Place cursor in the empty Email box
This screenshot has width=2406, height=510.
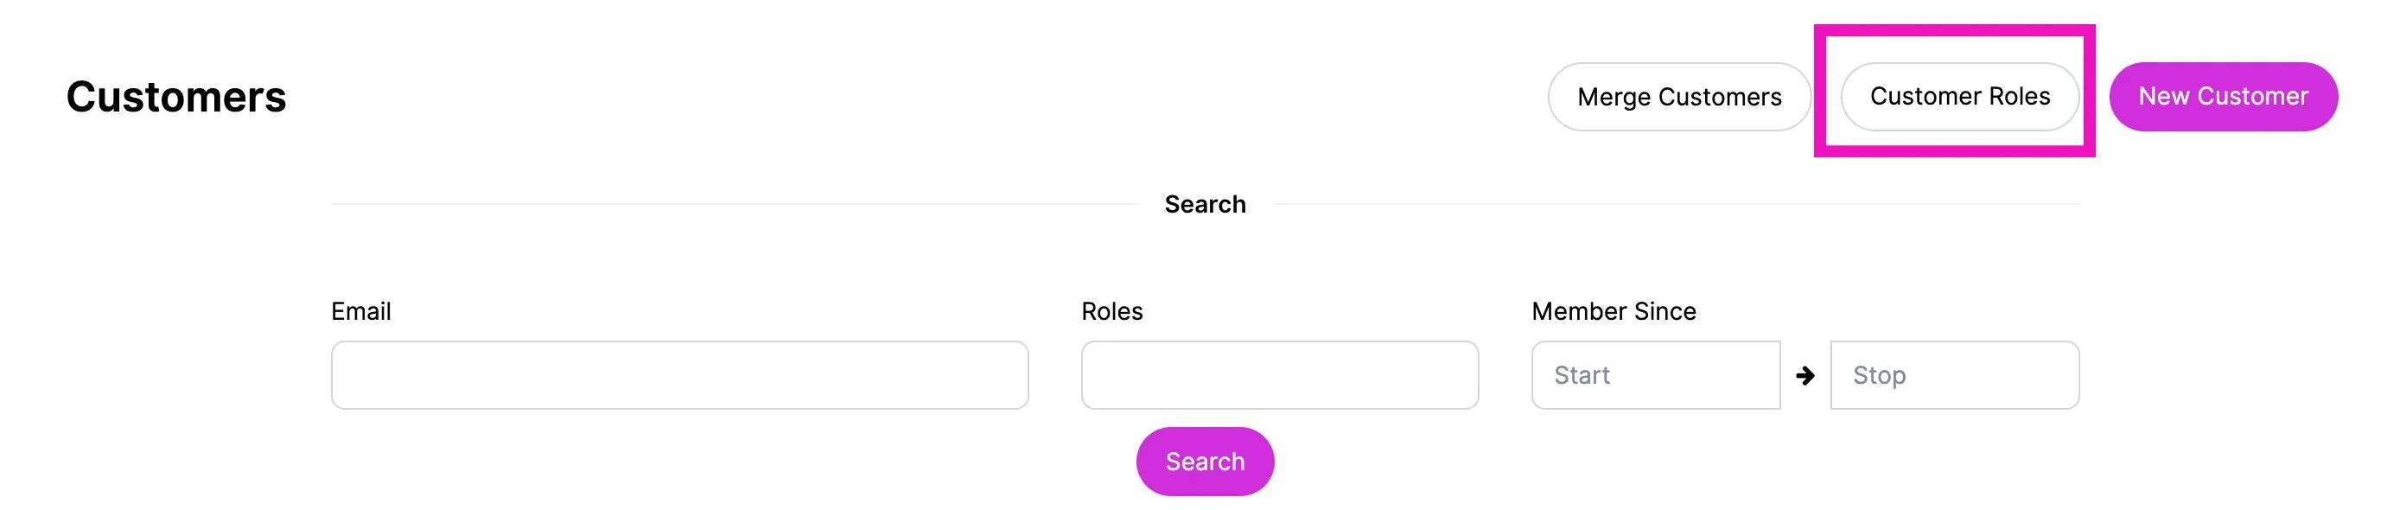[679, 374]
